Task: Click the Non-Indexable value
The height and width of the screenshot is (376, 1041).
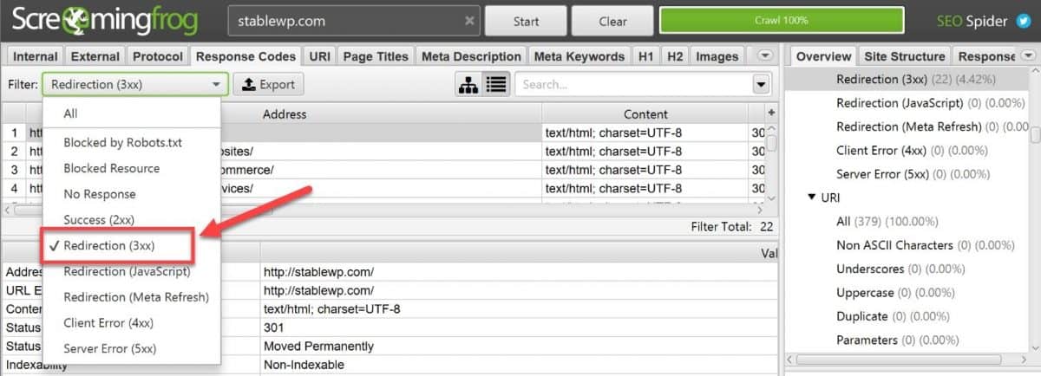Action: tap(304, 365)
